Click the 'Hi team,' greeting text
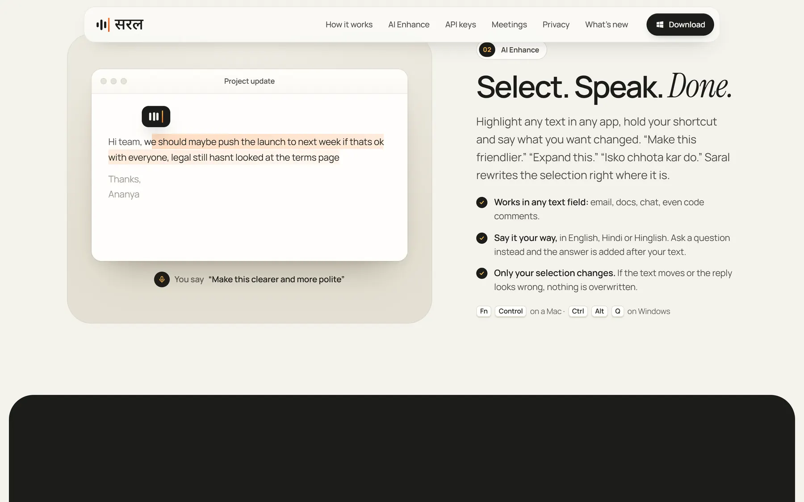804x502 pixels. pyautogui.click(x=125, y=142)
